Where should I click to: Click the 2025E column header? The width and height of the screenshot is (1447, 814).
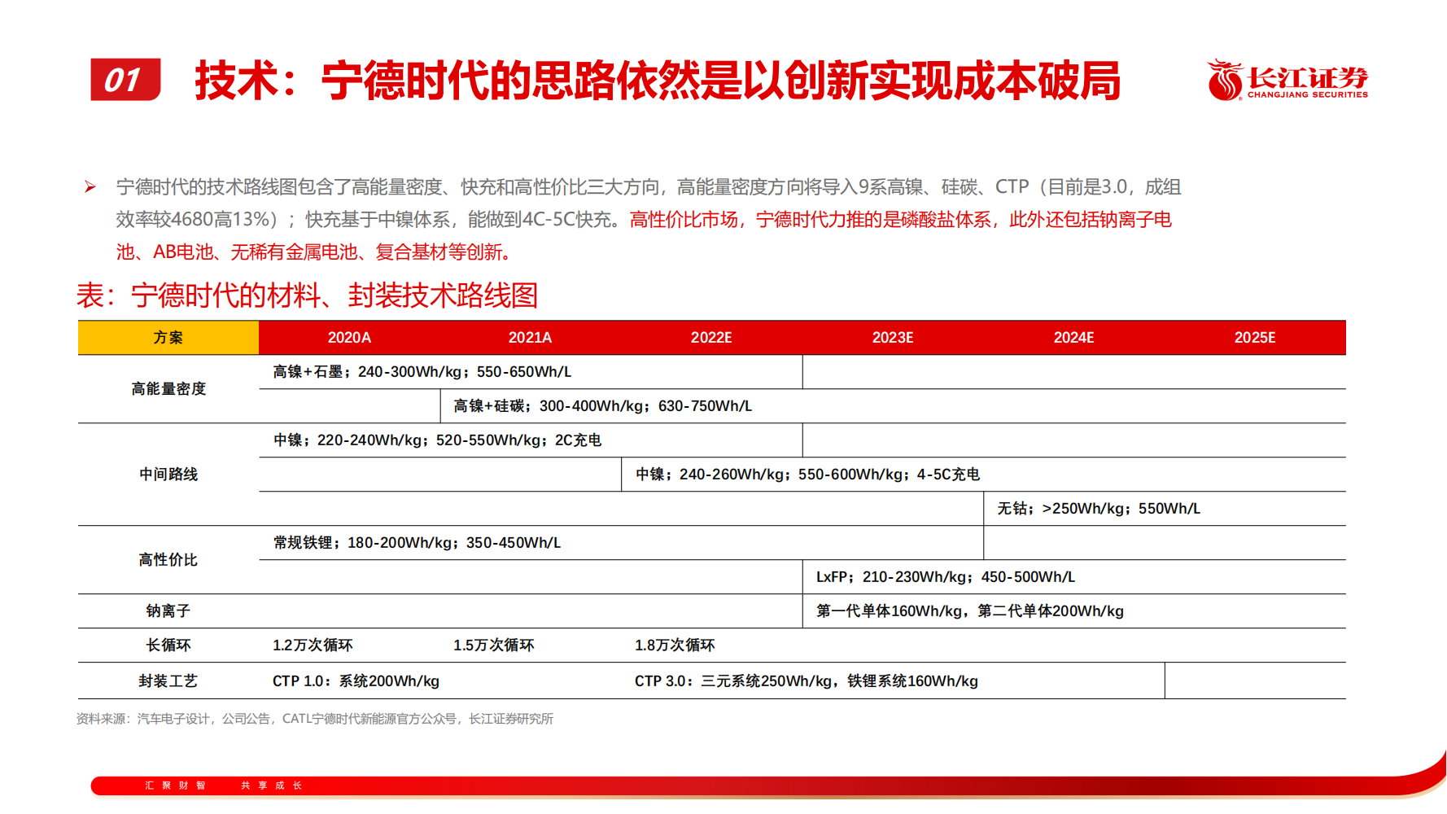click(1255, 338)
